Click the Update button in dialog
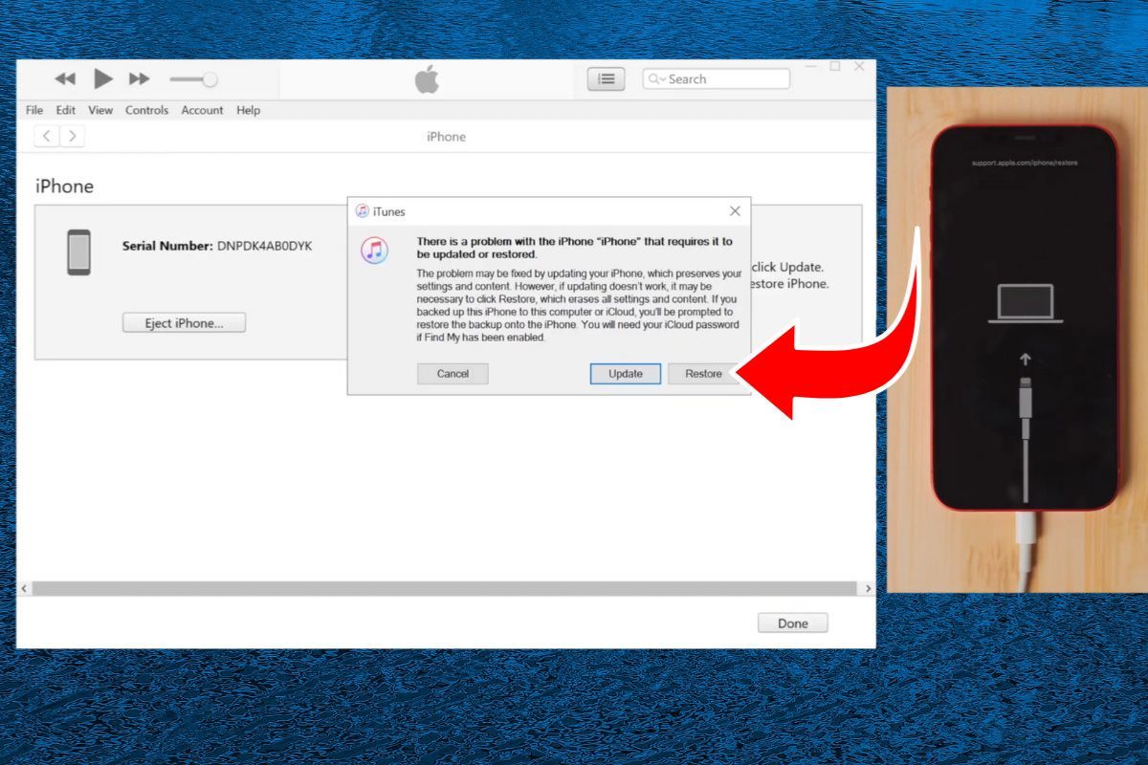Screen dimensions: 1148x765 pos(626,374)
